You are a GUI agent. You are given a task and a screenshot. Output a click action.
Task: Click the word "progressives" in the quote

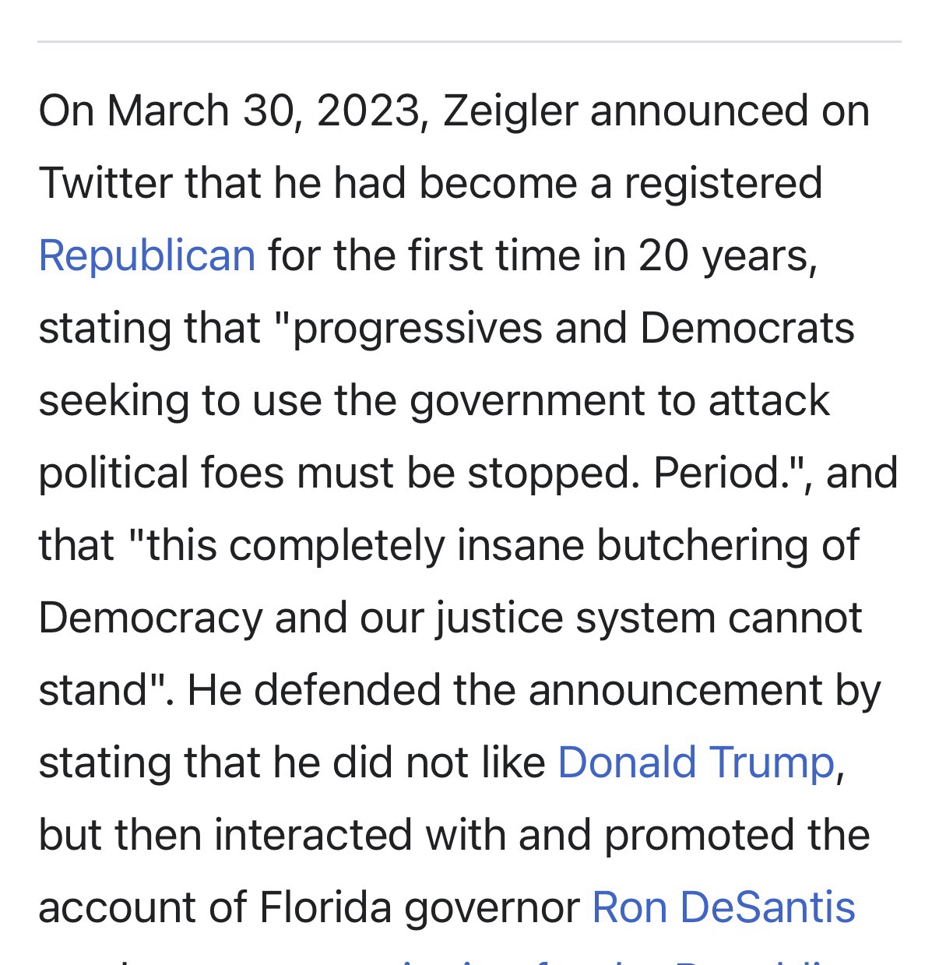pyautogui.click(x=417, y=328)
